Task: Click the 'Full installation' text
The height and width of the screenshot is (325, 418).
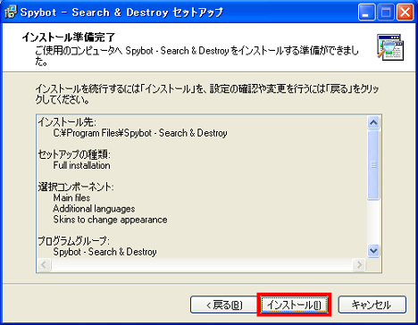Action: (x=81, y=165)
